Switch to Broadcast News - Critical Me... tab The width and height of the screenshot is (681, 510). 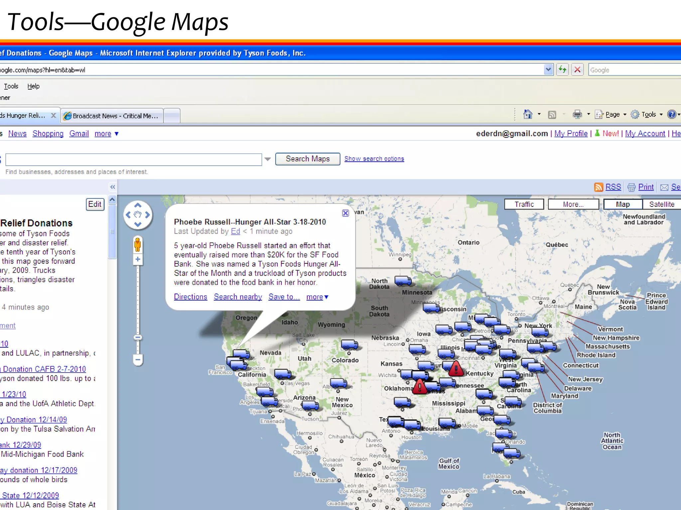112,116
